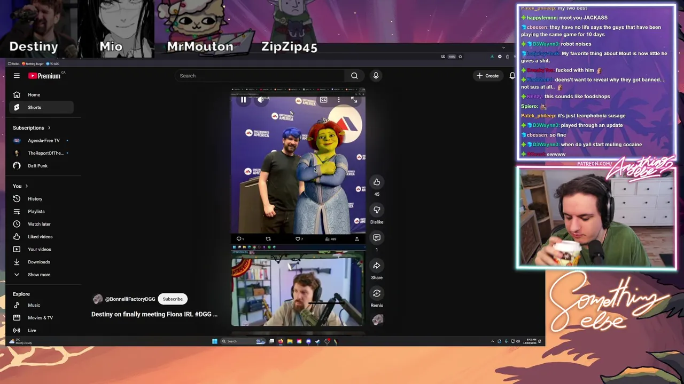
Task: Open Playlists in the sidebar
Action: point(42,212)
